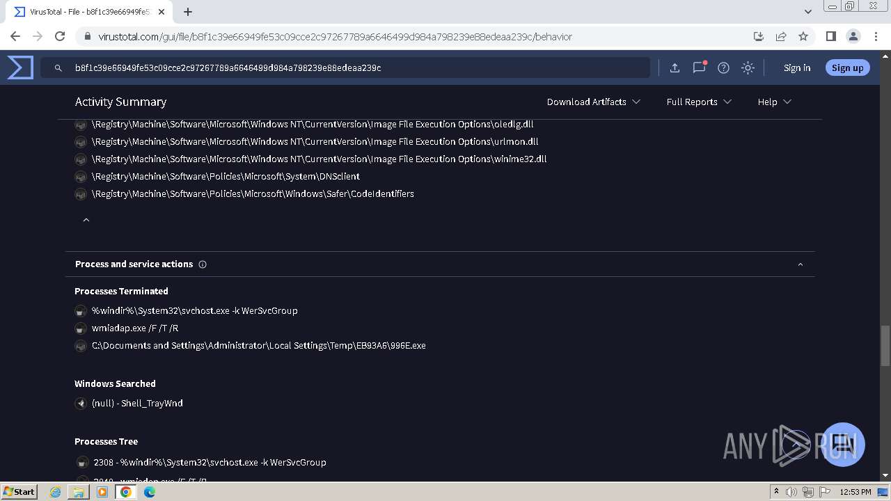Click sandbox icon beside urlmon.dll registry key
Screen dimensions: 891x501
click(x=81, y=142)
